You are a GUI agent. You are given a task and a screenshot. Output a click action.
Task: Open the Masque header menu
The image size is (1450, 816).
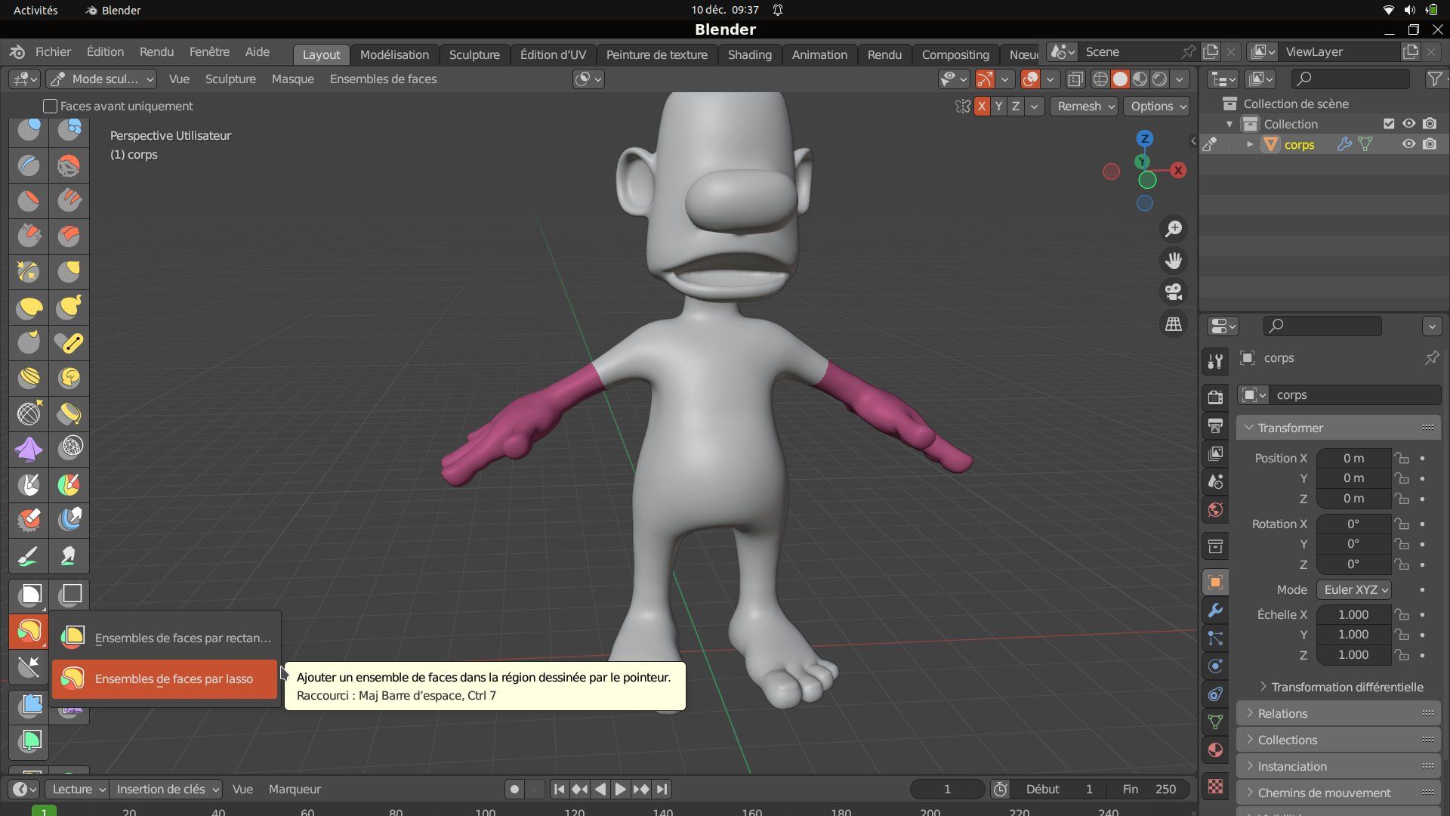coord(292,79)
